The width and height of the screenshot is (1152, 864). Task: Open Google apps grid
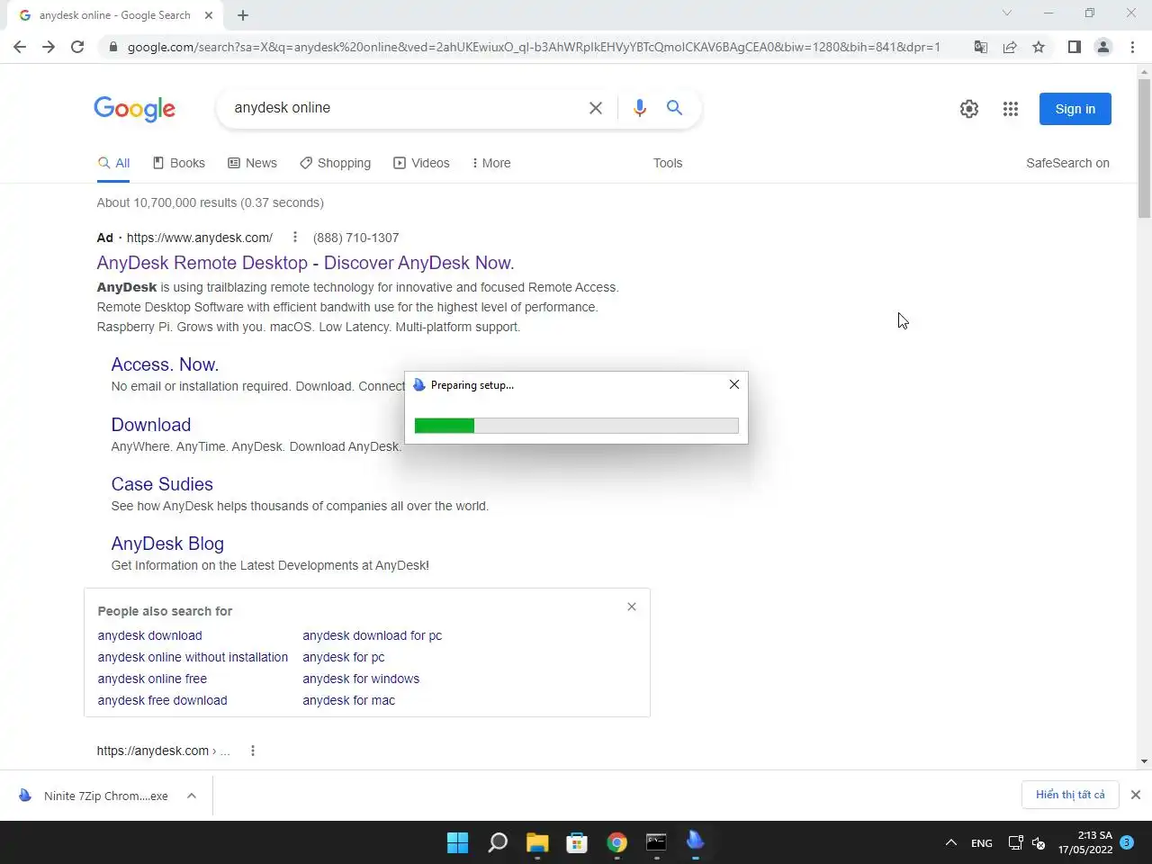[1011, 109]
